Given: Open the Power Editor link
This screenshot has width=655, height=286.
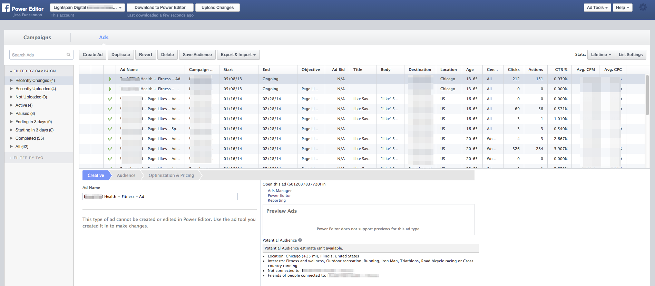Looking at the screenshot, I should click(x=279, y=195).
